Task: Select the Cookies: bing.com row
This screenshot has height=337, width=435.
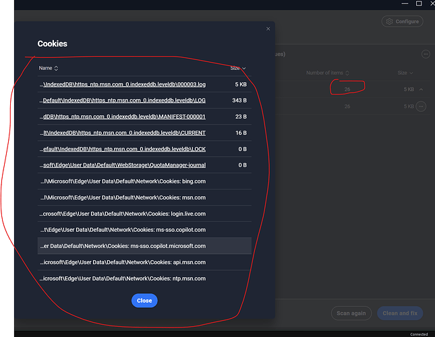Action: pos(144,181)
